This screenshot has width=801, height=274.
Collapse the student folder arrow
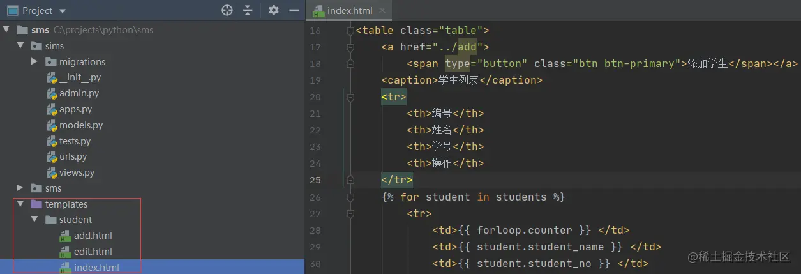[x=35, y=220]
